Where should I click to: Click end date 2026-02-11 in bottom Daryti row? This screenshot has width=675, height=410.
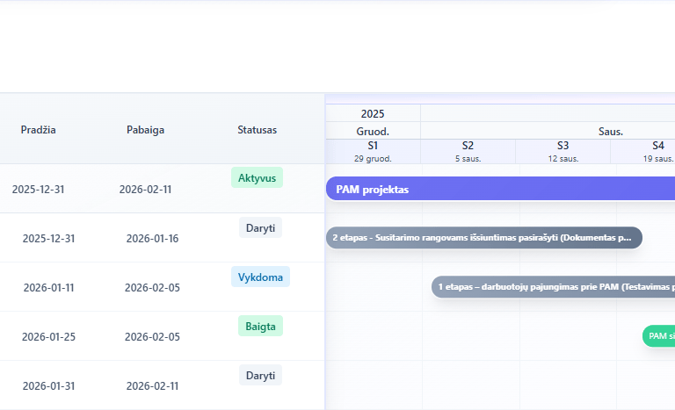tap(152, 386)
